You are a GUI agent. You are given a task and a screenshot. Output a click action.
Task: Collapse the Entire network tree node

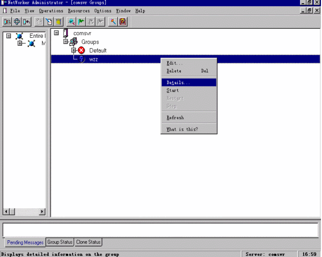point(8,36)
